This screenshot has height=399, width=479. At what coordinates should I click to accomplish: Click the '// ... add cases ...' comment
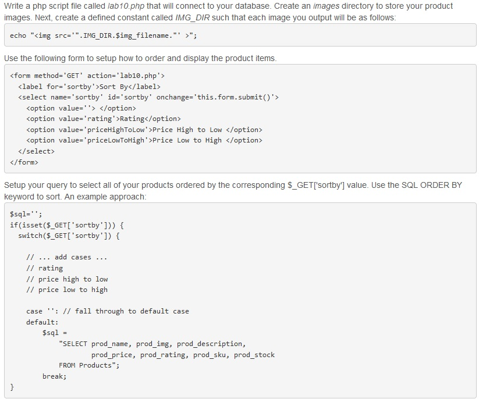coord(66,257)
